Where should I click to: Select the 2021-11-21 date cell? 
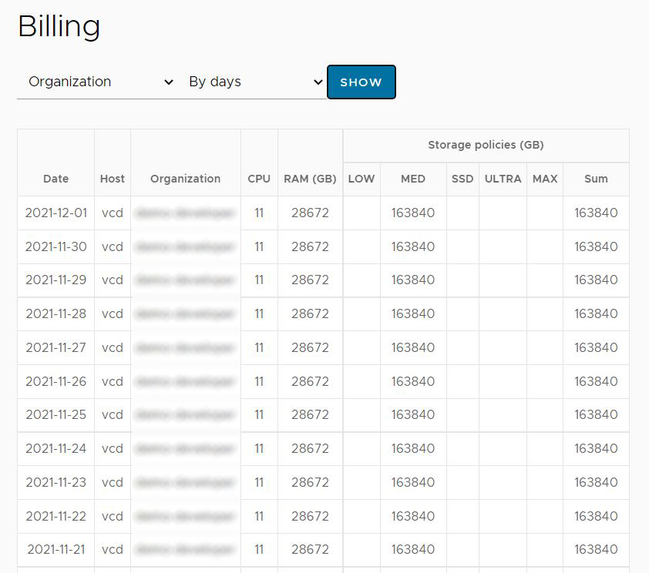pyautogui.click(x=55, y=549)
